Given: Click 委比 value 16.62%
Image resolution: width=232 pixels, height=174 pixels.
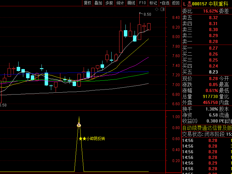Looking at the screenshot, I should coord(210,11).
